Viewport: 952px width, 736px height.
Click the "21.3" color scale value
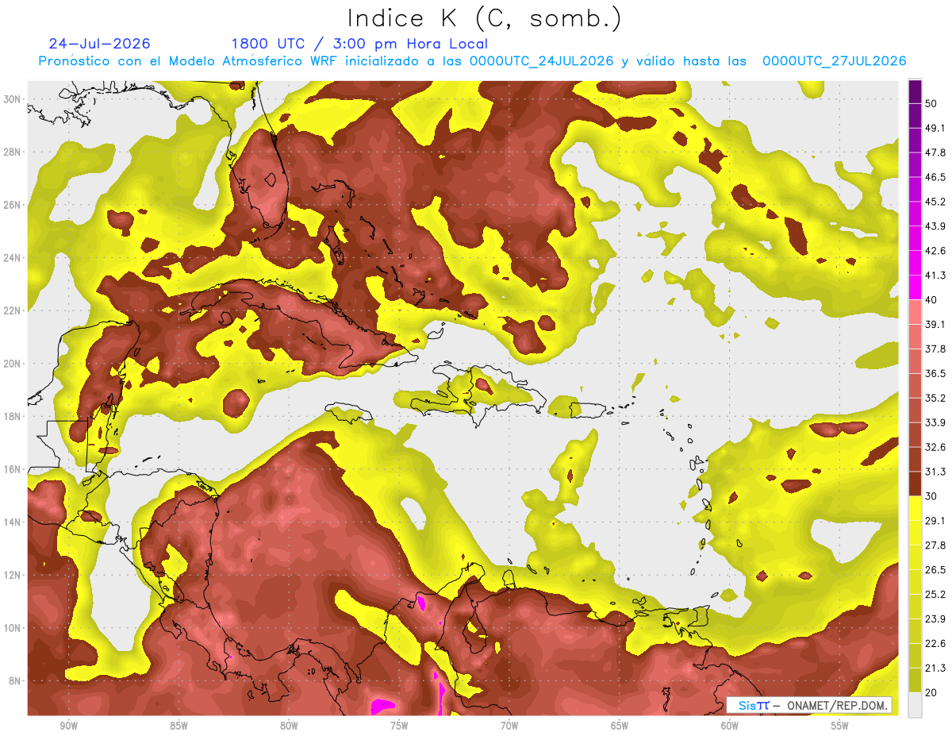936,668
